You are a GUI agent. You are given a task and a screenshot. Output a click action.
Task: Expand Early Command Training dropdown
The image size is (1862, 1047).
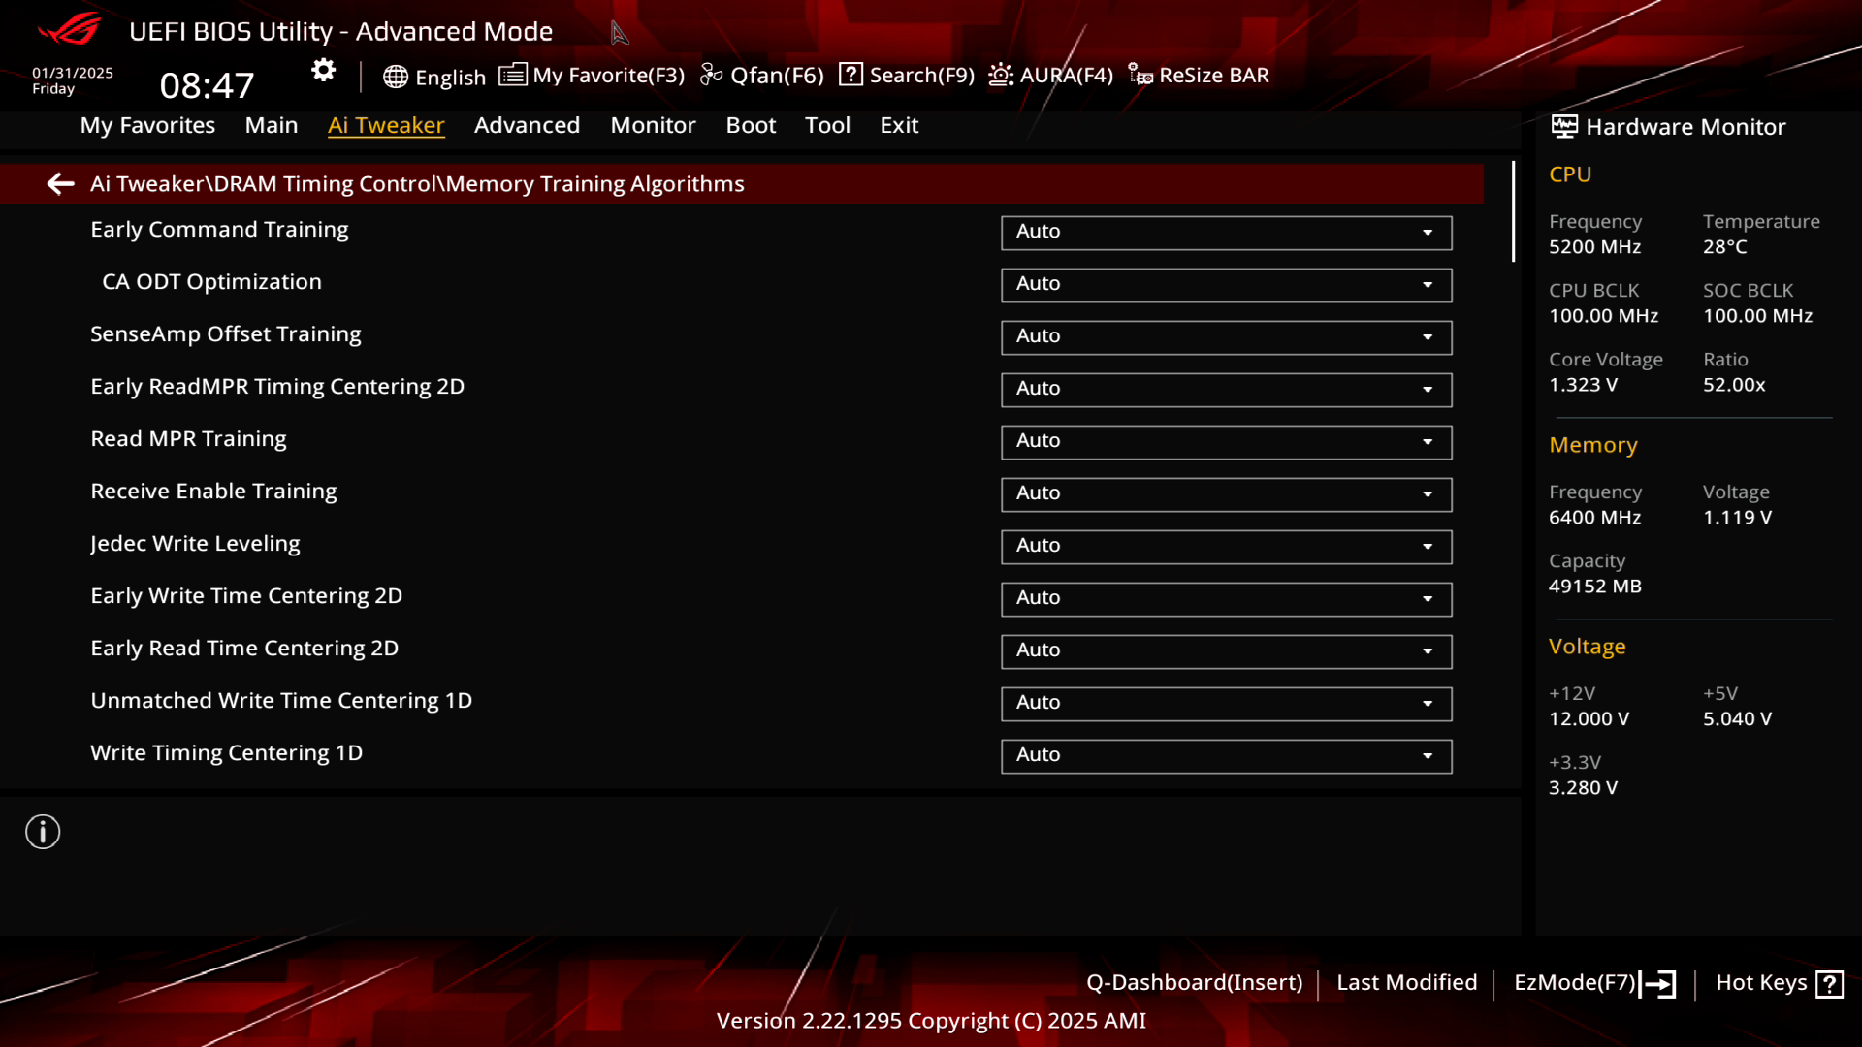[1428, 232]
